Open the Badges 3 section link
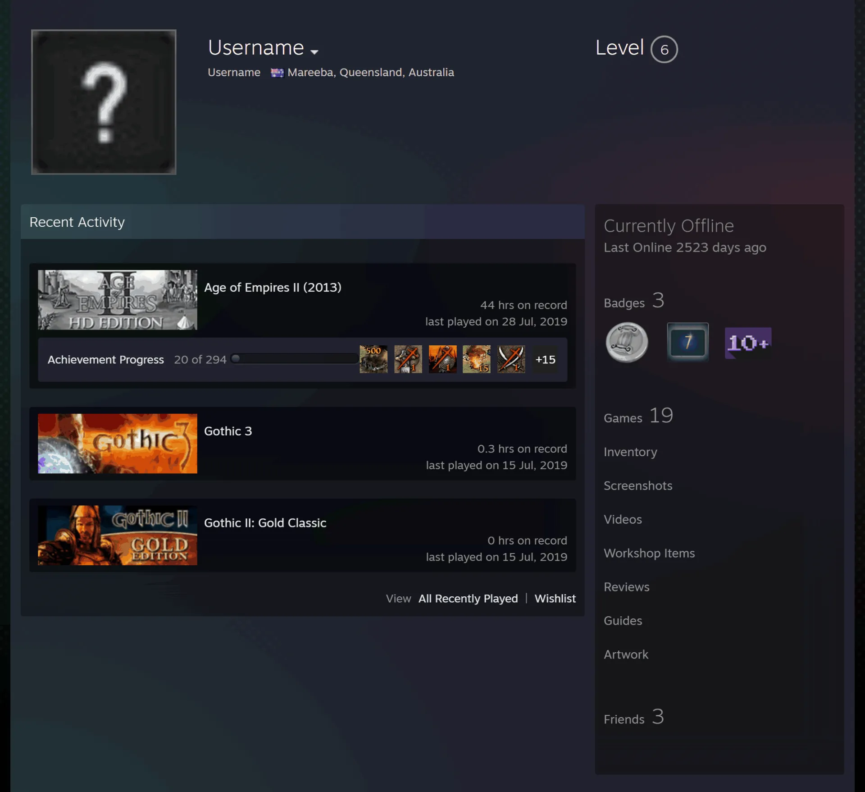 634,301
